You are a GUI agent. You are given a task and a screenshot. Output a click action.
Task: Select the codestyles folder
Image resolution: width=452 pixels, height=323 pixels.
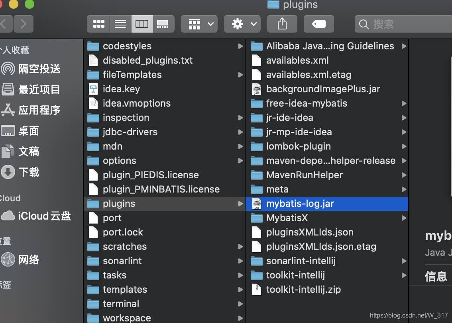click(164, 46)
